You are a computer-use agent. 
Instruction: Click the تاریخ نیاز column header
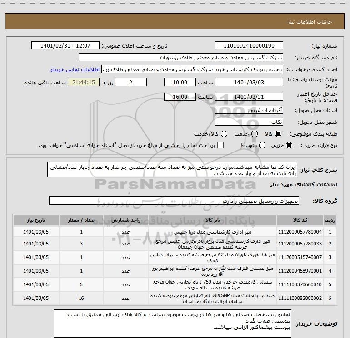(36, 220)
